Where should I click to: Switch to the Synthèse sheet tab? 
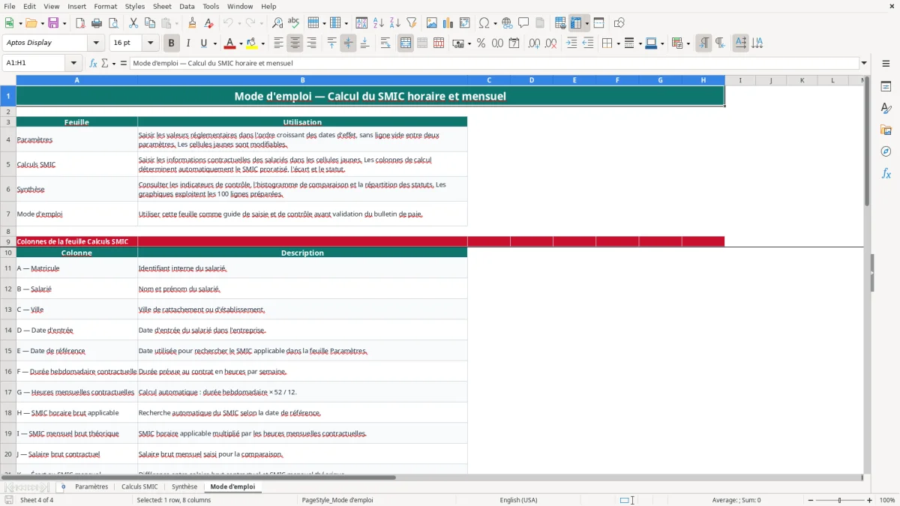tap(184, 487)
